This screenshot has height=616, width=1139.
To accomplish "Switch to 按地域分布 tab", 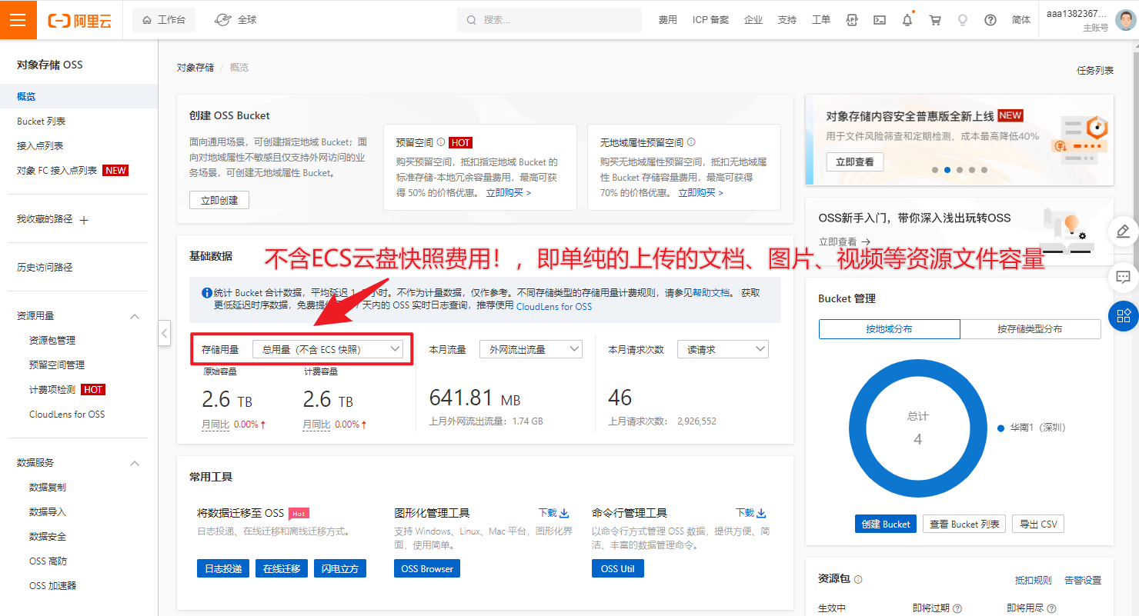I will (x=890, y=329).
